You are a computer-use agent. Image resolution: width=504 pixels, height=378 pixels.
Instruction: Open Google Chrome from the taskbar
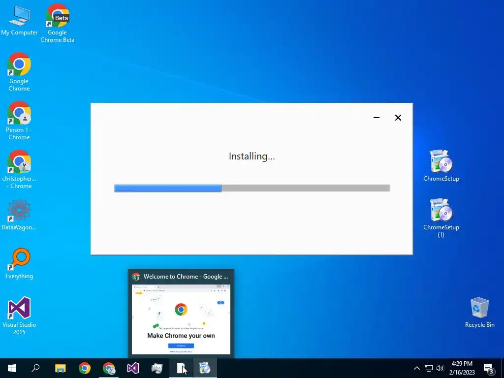pos(85,368)
